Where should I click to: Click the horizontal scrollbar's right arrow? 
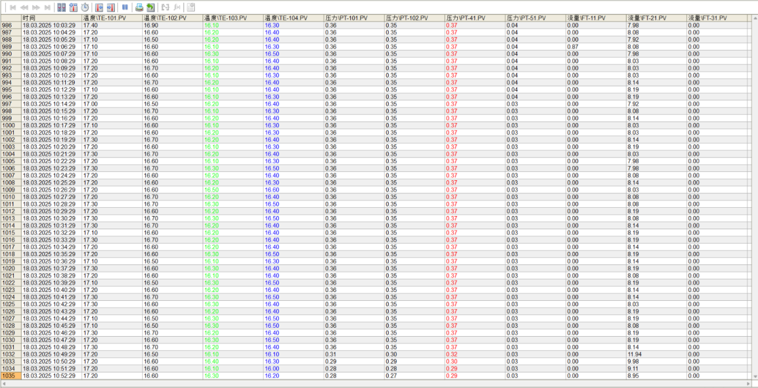coord(754,383)
